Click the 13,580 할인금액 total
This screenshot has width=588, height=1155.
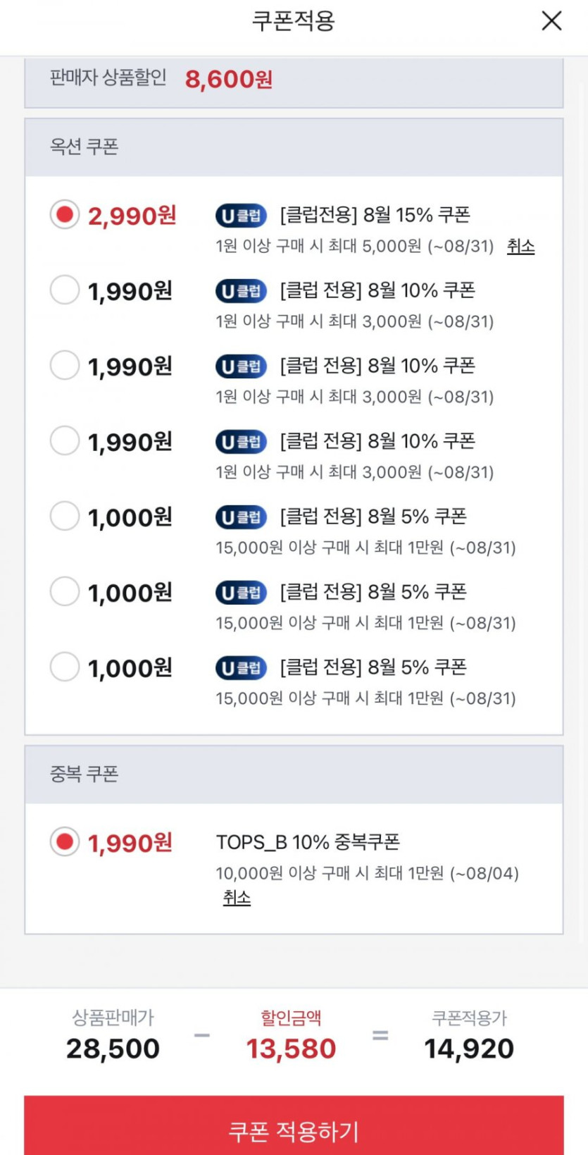291,1049
